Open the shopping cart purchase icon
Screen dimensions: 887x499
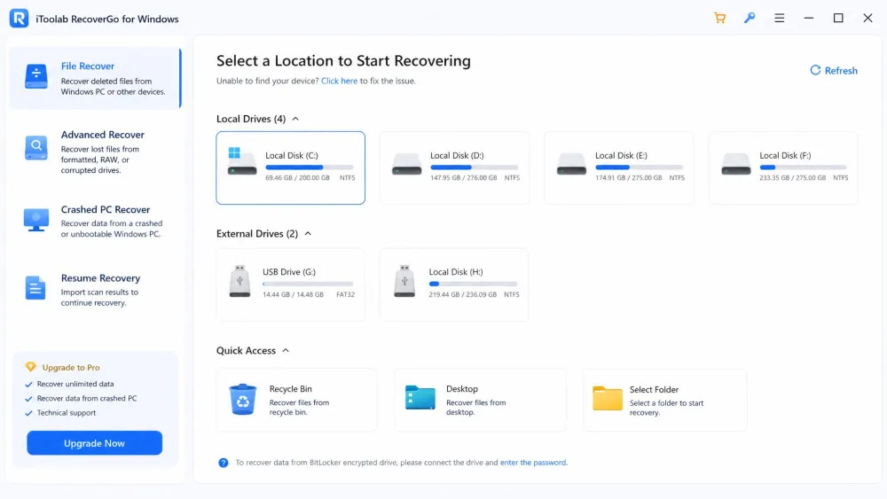click(719, 18)
